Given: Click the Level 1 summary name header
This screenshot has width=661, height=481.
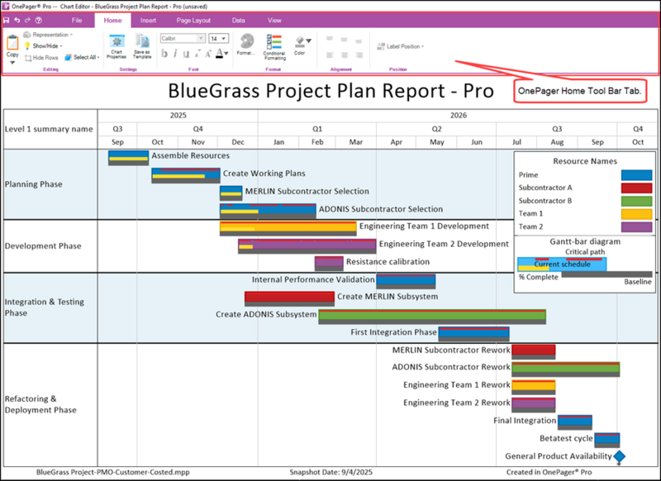Looking at the screenshot, I should [x=49, y=129].
